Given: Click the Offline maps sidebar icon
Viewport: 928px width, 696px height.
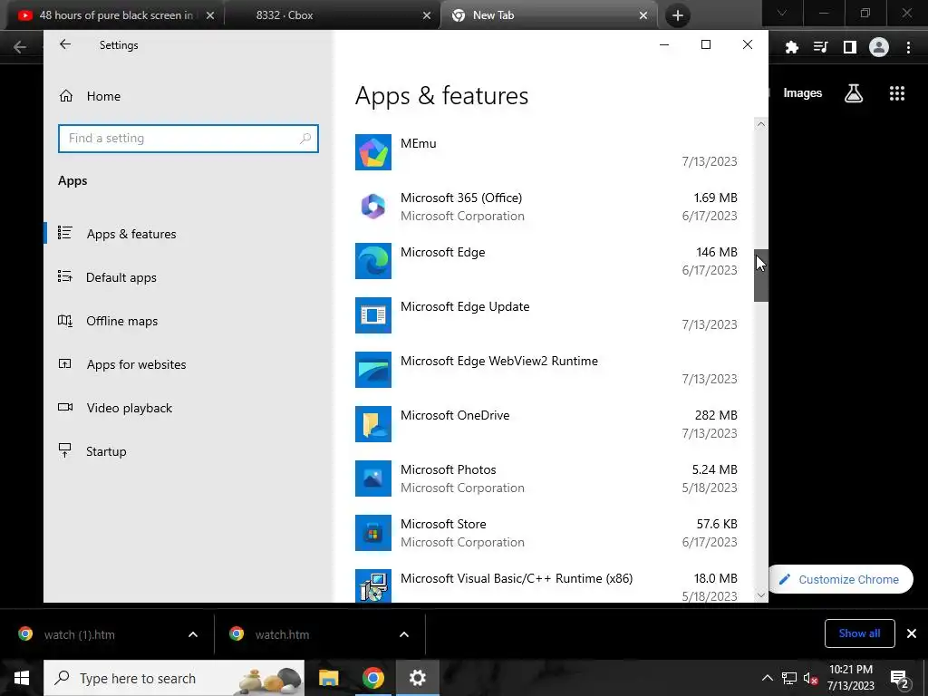Looking at the screenshot, I should pyautogui.click(x=65, y=320).
